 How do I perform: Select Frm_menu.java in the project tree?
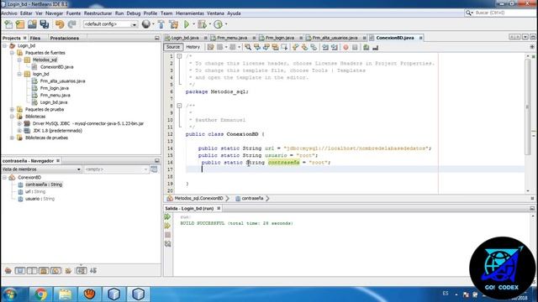(55, 95)
